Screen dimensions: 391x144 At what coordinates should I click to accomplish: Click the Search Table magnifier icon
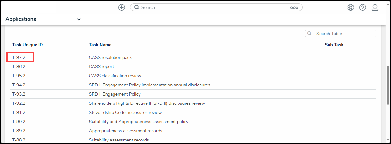(310, 34)
